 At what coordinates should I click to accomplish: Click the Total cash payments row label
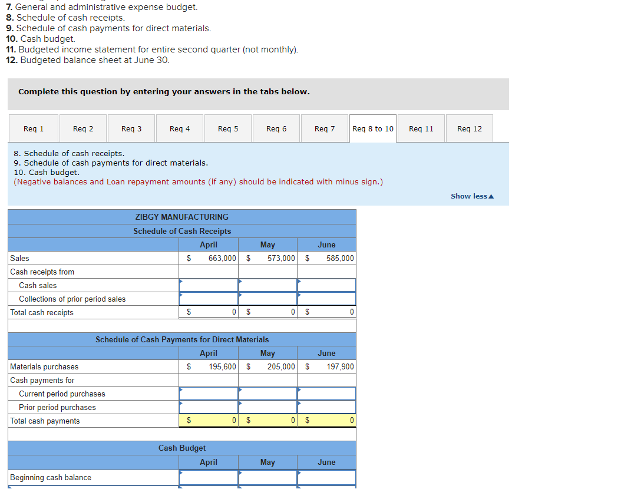click(x=45, y=421)
